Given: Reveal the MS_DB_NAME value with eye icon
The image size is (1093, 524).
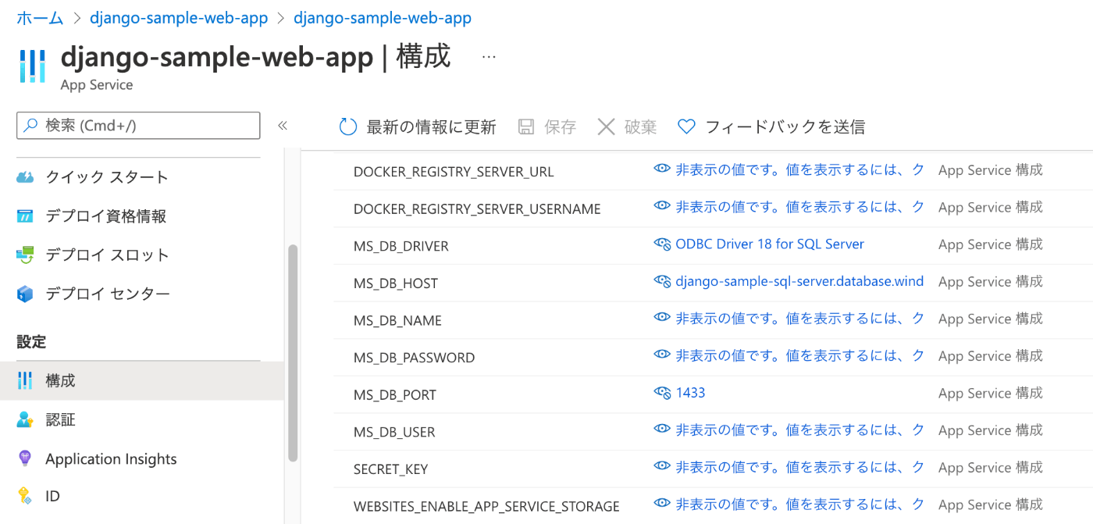Looking at the screenshot, I should tap(662, 318).
